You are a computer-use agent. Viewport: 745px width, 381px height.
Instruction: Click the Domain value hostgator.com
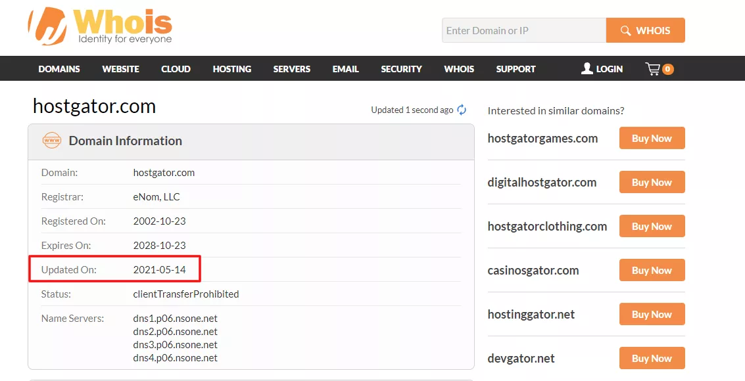tap(164, 173)
